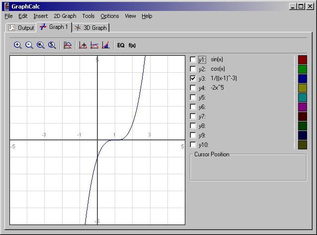The width and height of the screenshot is (317, 235).
Task: Minimize the GraphCalc window
Action: point(293,6)
